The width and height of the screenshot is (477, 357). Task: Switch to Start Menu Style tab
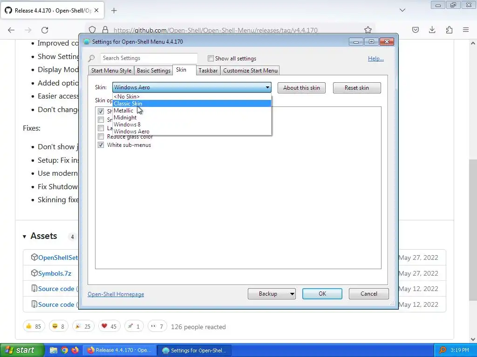111,71
